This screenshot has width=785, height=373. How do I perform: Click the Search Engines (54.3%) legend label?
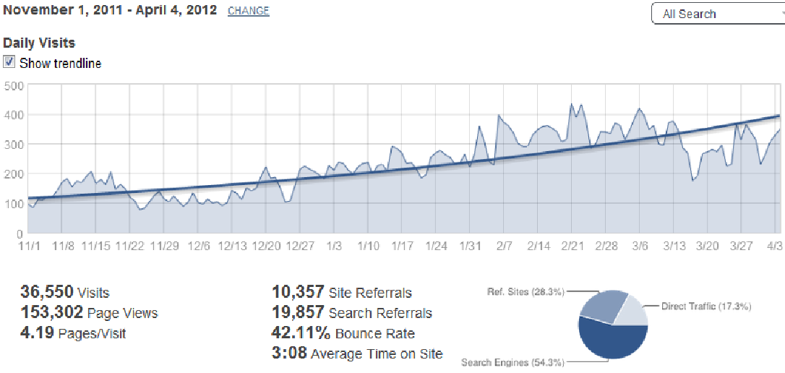pos(512,362)
